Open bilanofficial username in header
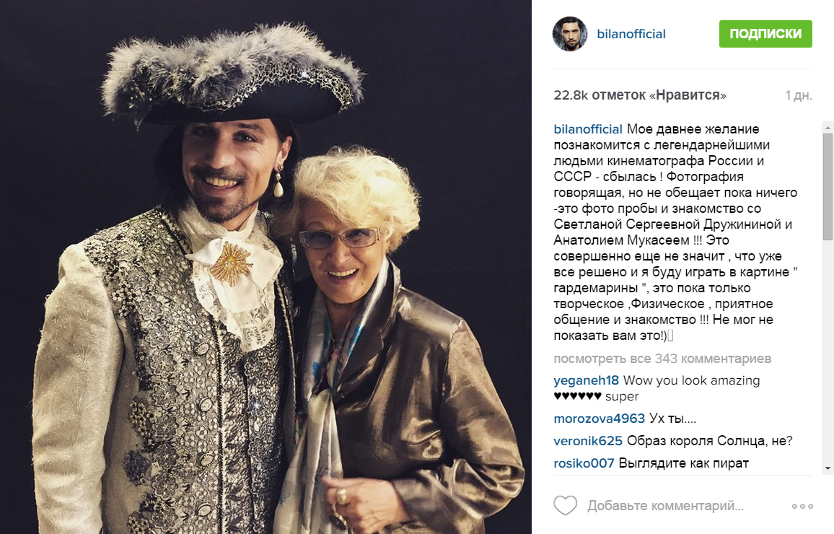Viewport: 834px width, 534px height. (631, 34)
